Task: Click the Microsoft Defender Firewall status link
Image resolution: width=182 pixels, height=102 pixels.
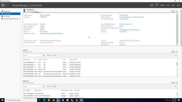Action: (43, 24)
